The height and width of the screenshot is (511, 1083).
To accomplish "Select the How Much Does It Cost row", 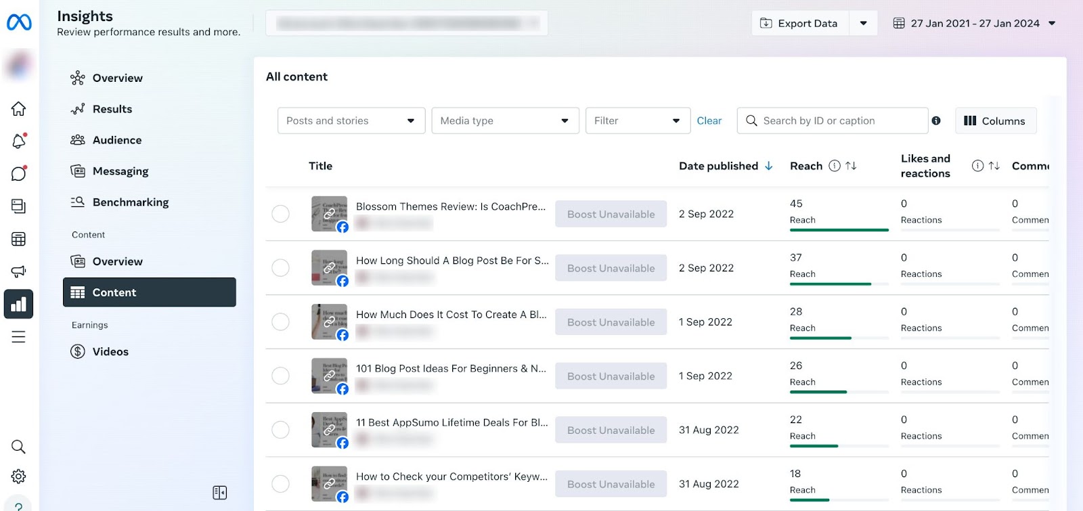I will pyautogui.click(x=280, y=321).
